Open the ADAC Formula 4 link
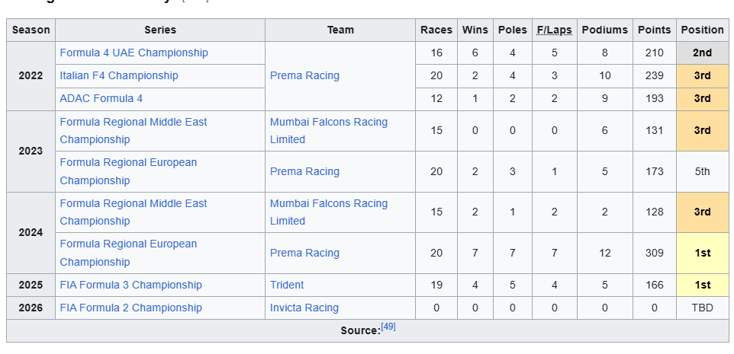 tap(101, 98)
